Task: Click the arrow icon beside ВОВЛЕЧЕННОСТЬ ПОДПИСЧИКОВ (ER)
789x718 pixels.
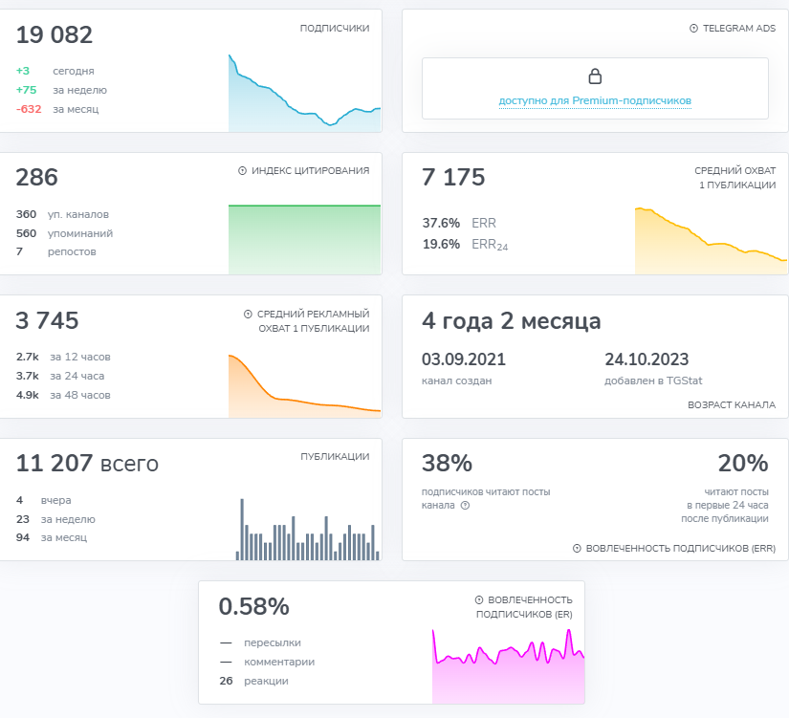Action: pos(478,599)
